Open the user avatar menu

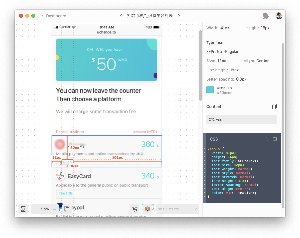point(279,16)
